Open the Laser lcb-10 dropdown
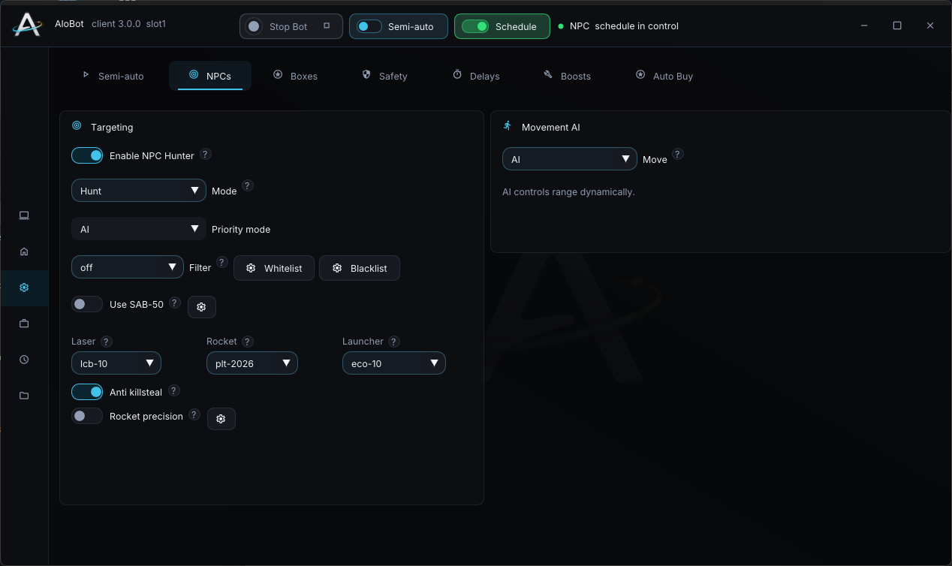The width and height of the screenshot is (952, 566). tap(116, 363)
